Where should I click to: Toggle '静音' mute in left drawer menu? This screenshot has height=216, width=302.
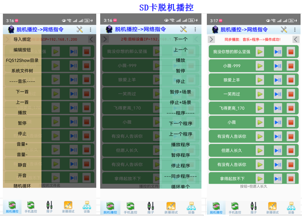22,165
